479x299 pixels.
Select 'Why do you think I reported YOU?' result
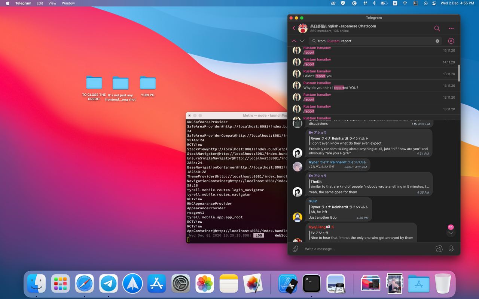click(374, 86)
